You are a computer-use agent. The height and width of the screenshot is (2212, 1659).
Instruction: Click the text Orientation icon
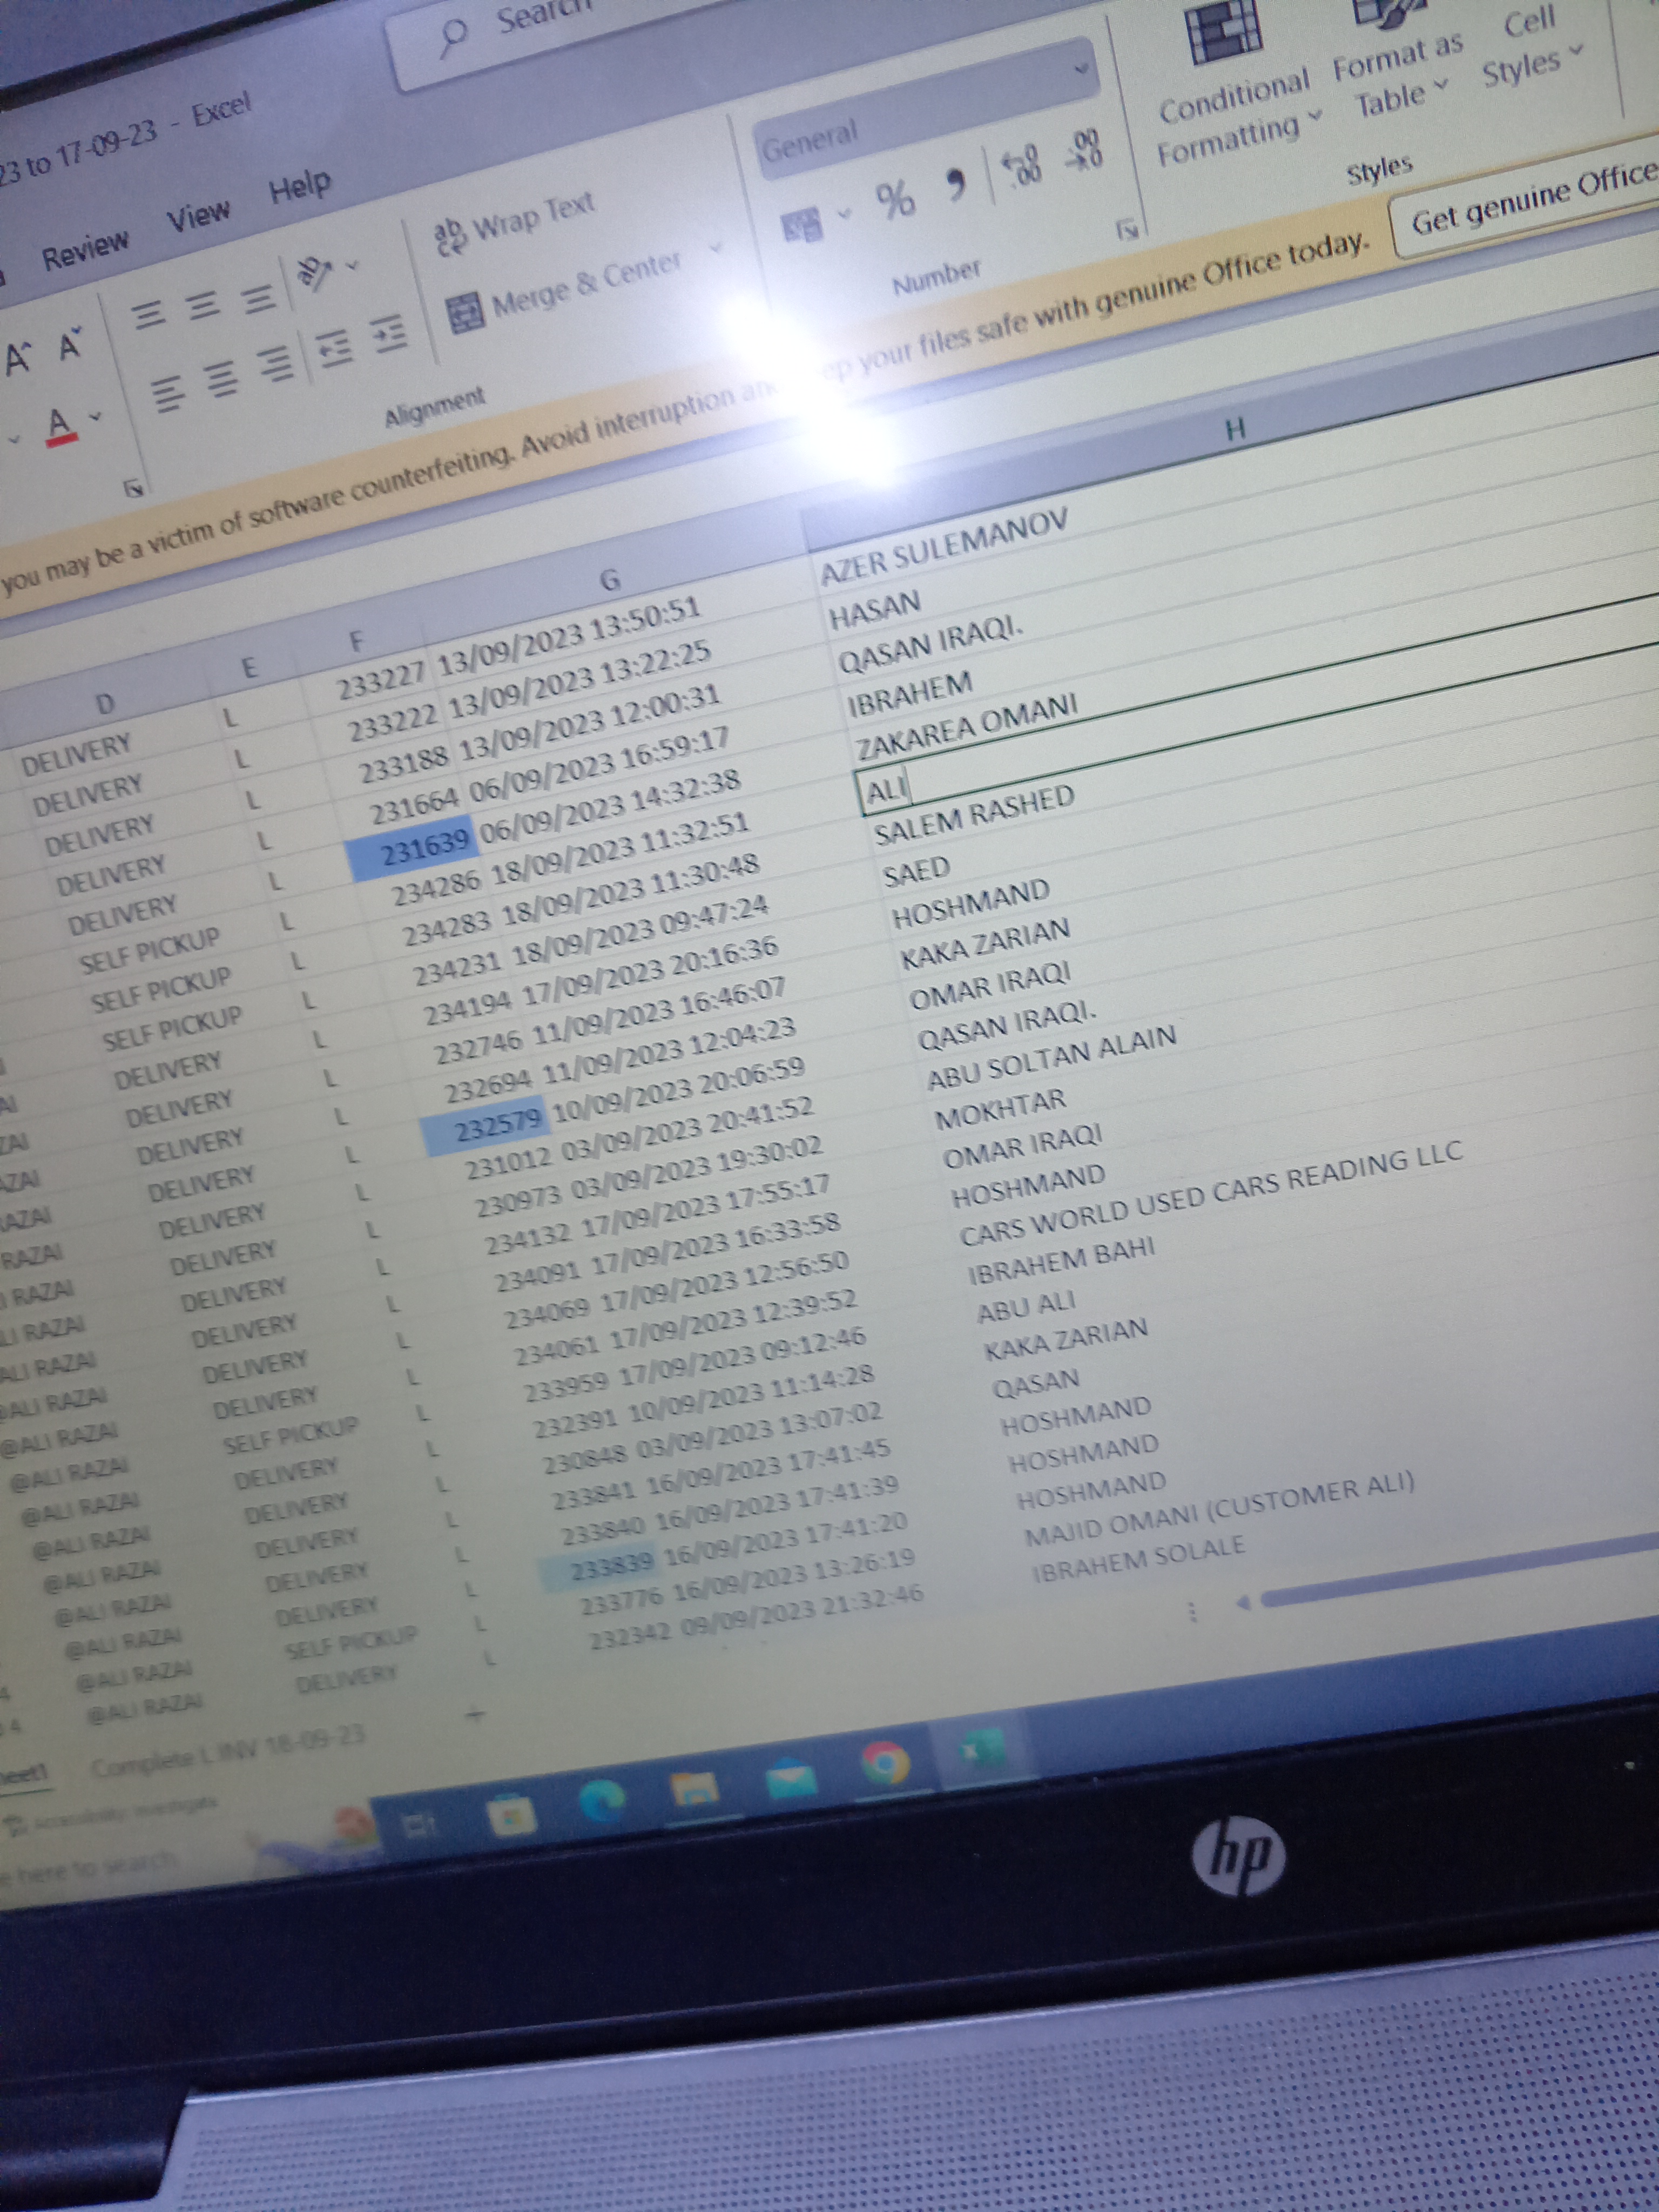pyautogui.click(x=315, y=273)
